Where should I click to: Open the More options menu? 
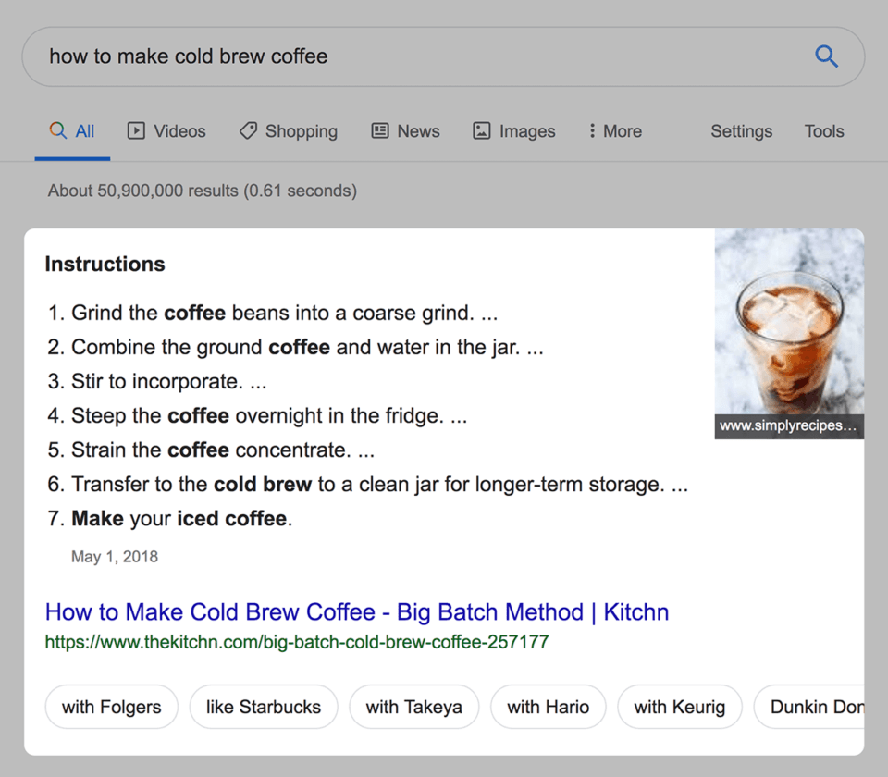coord(613,130)
